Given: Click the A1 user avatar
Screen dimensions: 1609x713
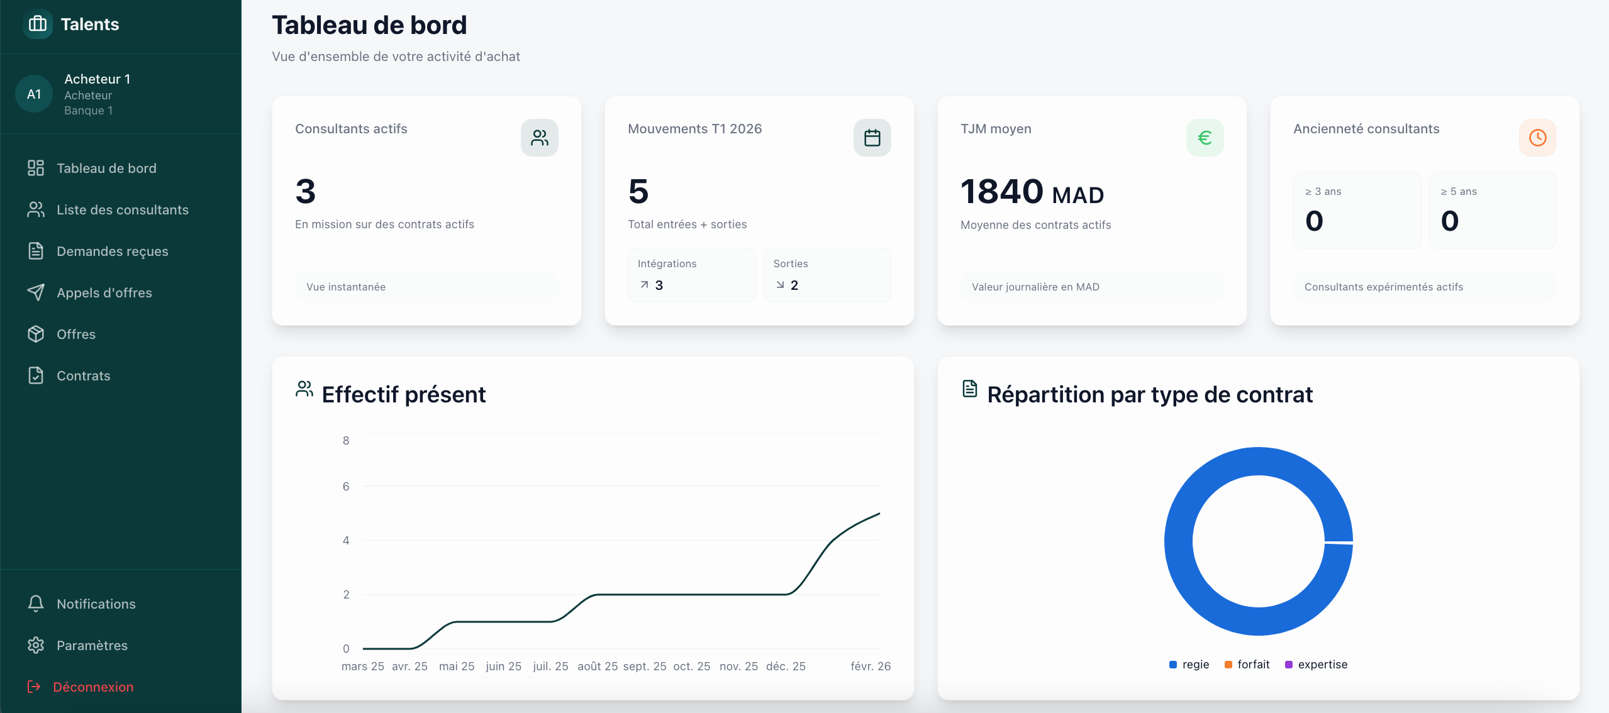Looking at the screenshot, I should pyautogui.click(x=34, y=94).
